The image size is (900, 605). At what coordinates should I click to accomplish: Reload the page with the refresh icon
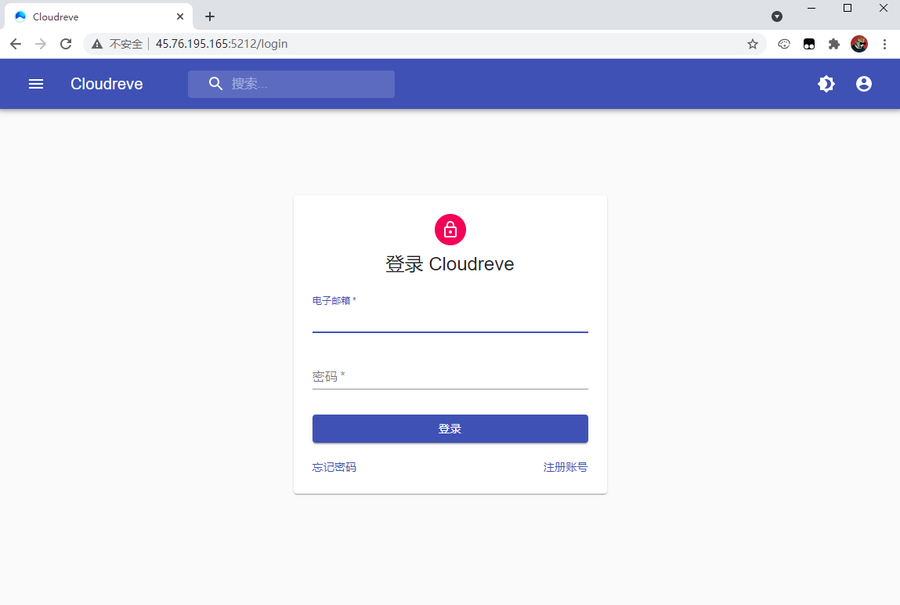(66, 44)
